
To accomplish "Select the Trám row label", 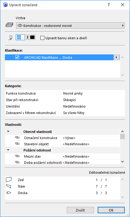I will pyautogui.click(x=21, y=186).
